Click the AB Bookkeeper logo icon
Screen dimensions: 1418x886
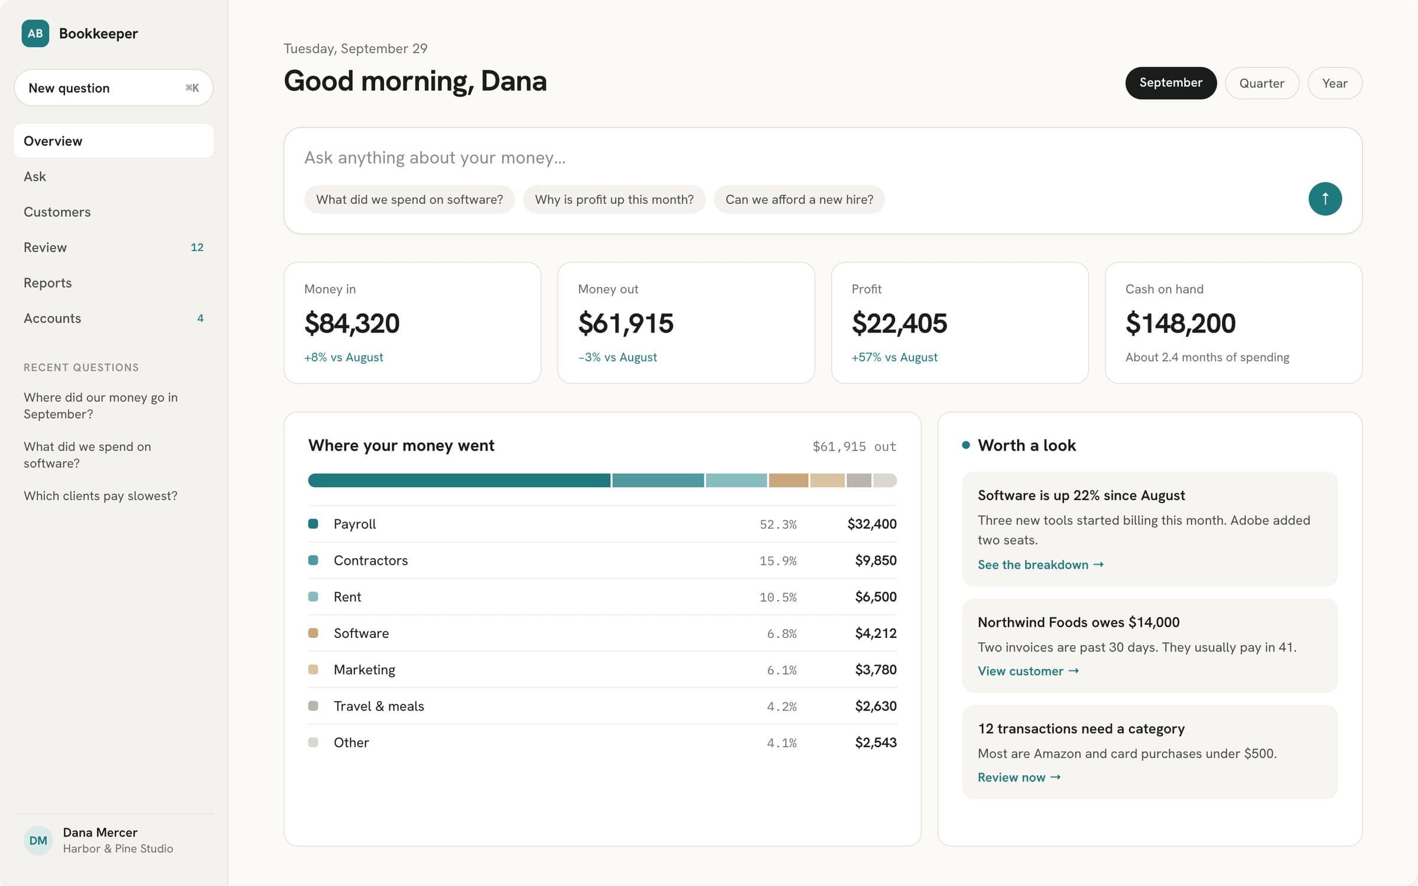[x=35, y=33]
